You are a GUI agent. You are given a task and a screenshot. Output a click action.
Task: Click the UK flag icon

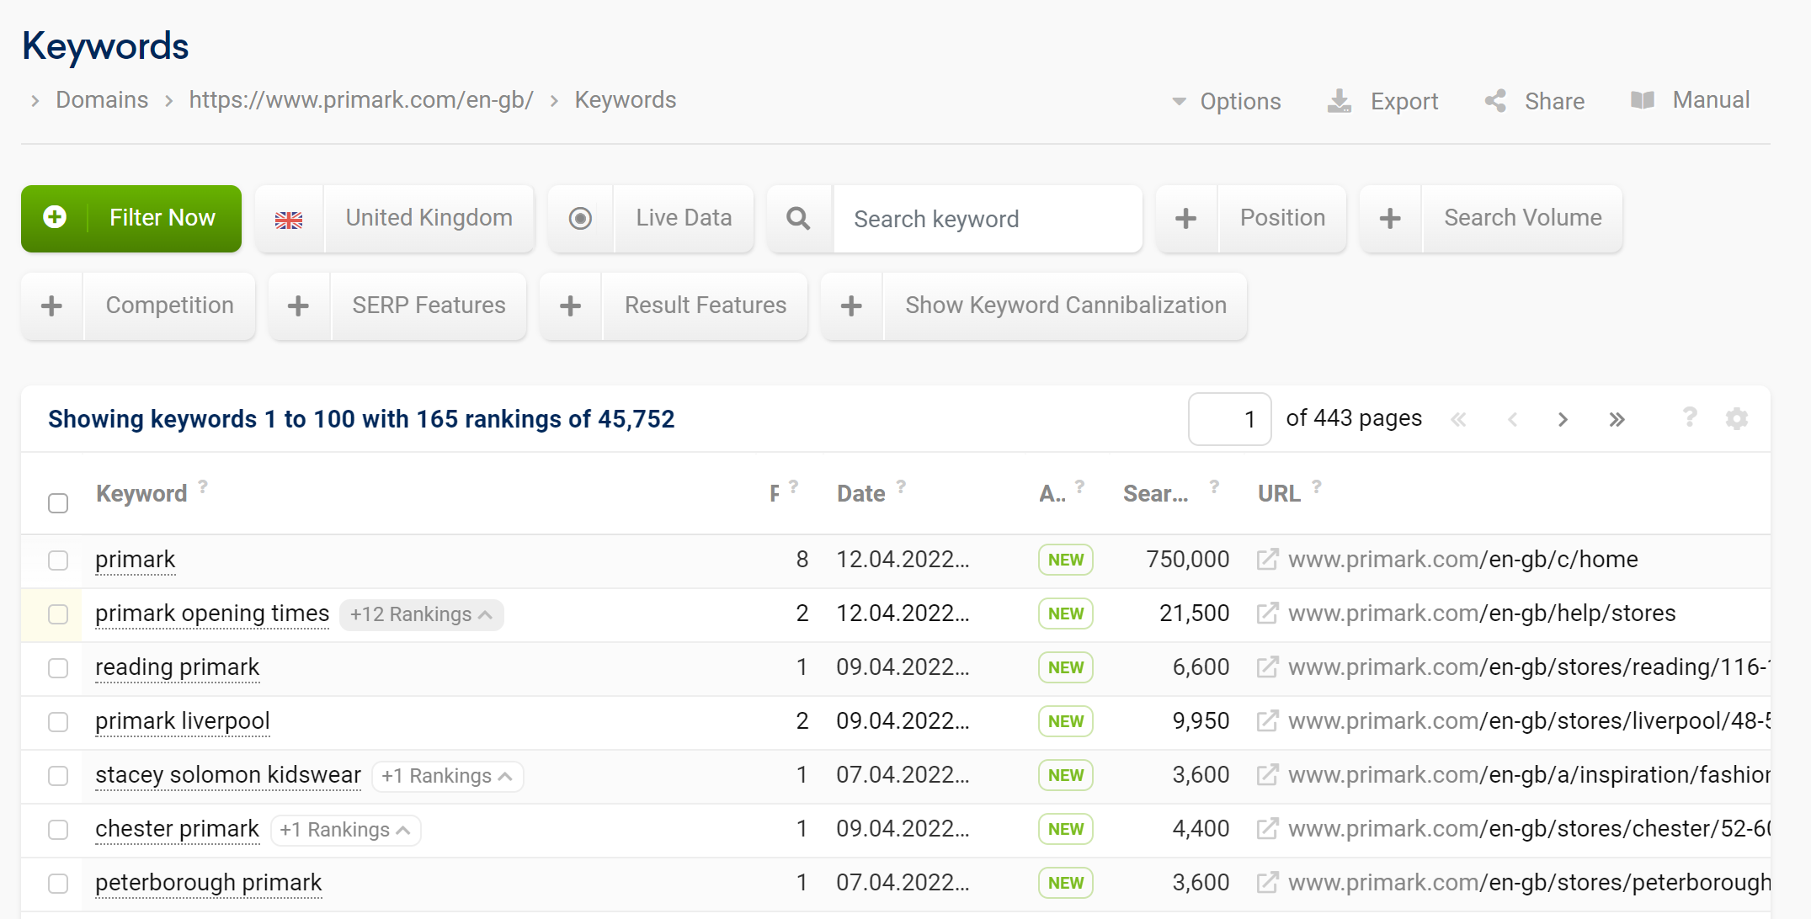tap(289, 220)
